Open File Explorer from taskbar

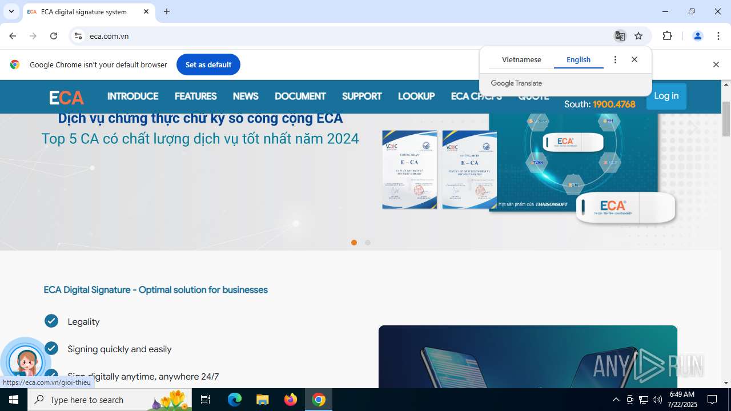(262, 400)
